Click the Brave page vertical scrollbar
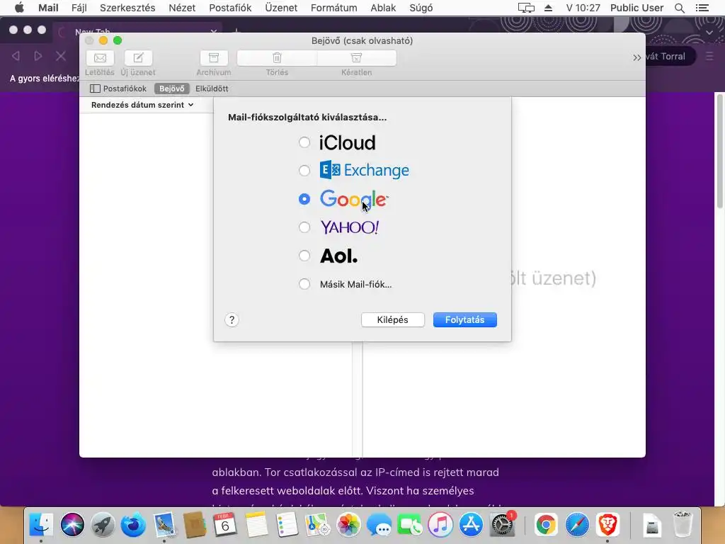Screen dimensions: 725x544 click(x=719, y=150)
